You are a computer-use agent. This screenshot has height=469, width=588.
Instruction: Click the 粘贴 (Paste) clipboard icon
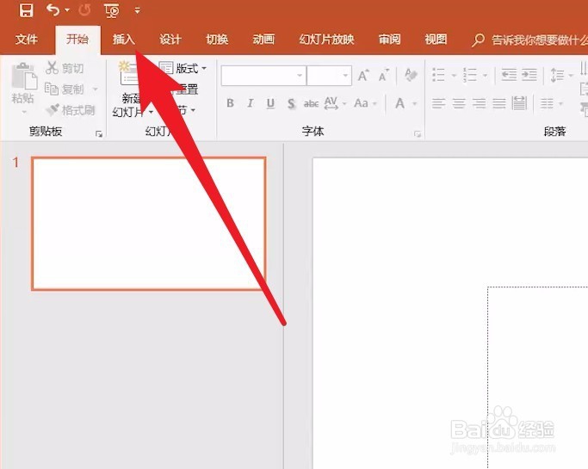24,76
